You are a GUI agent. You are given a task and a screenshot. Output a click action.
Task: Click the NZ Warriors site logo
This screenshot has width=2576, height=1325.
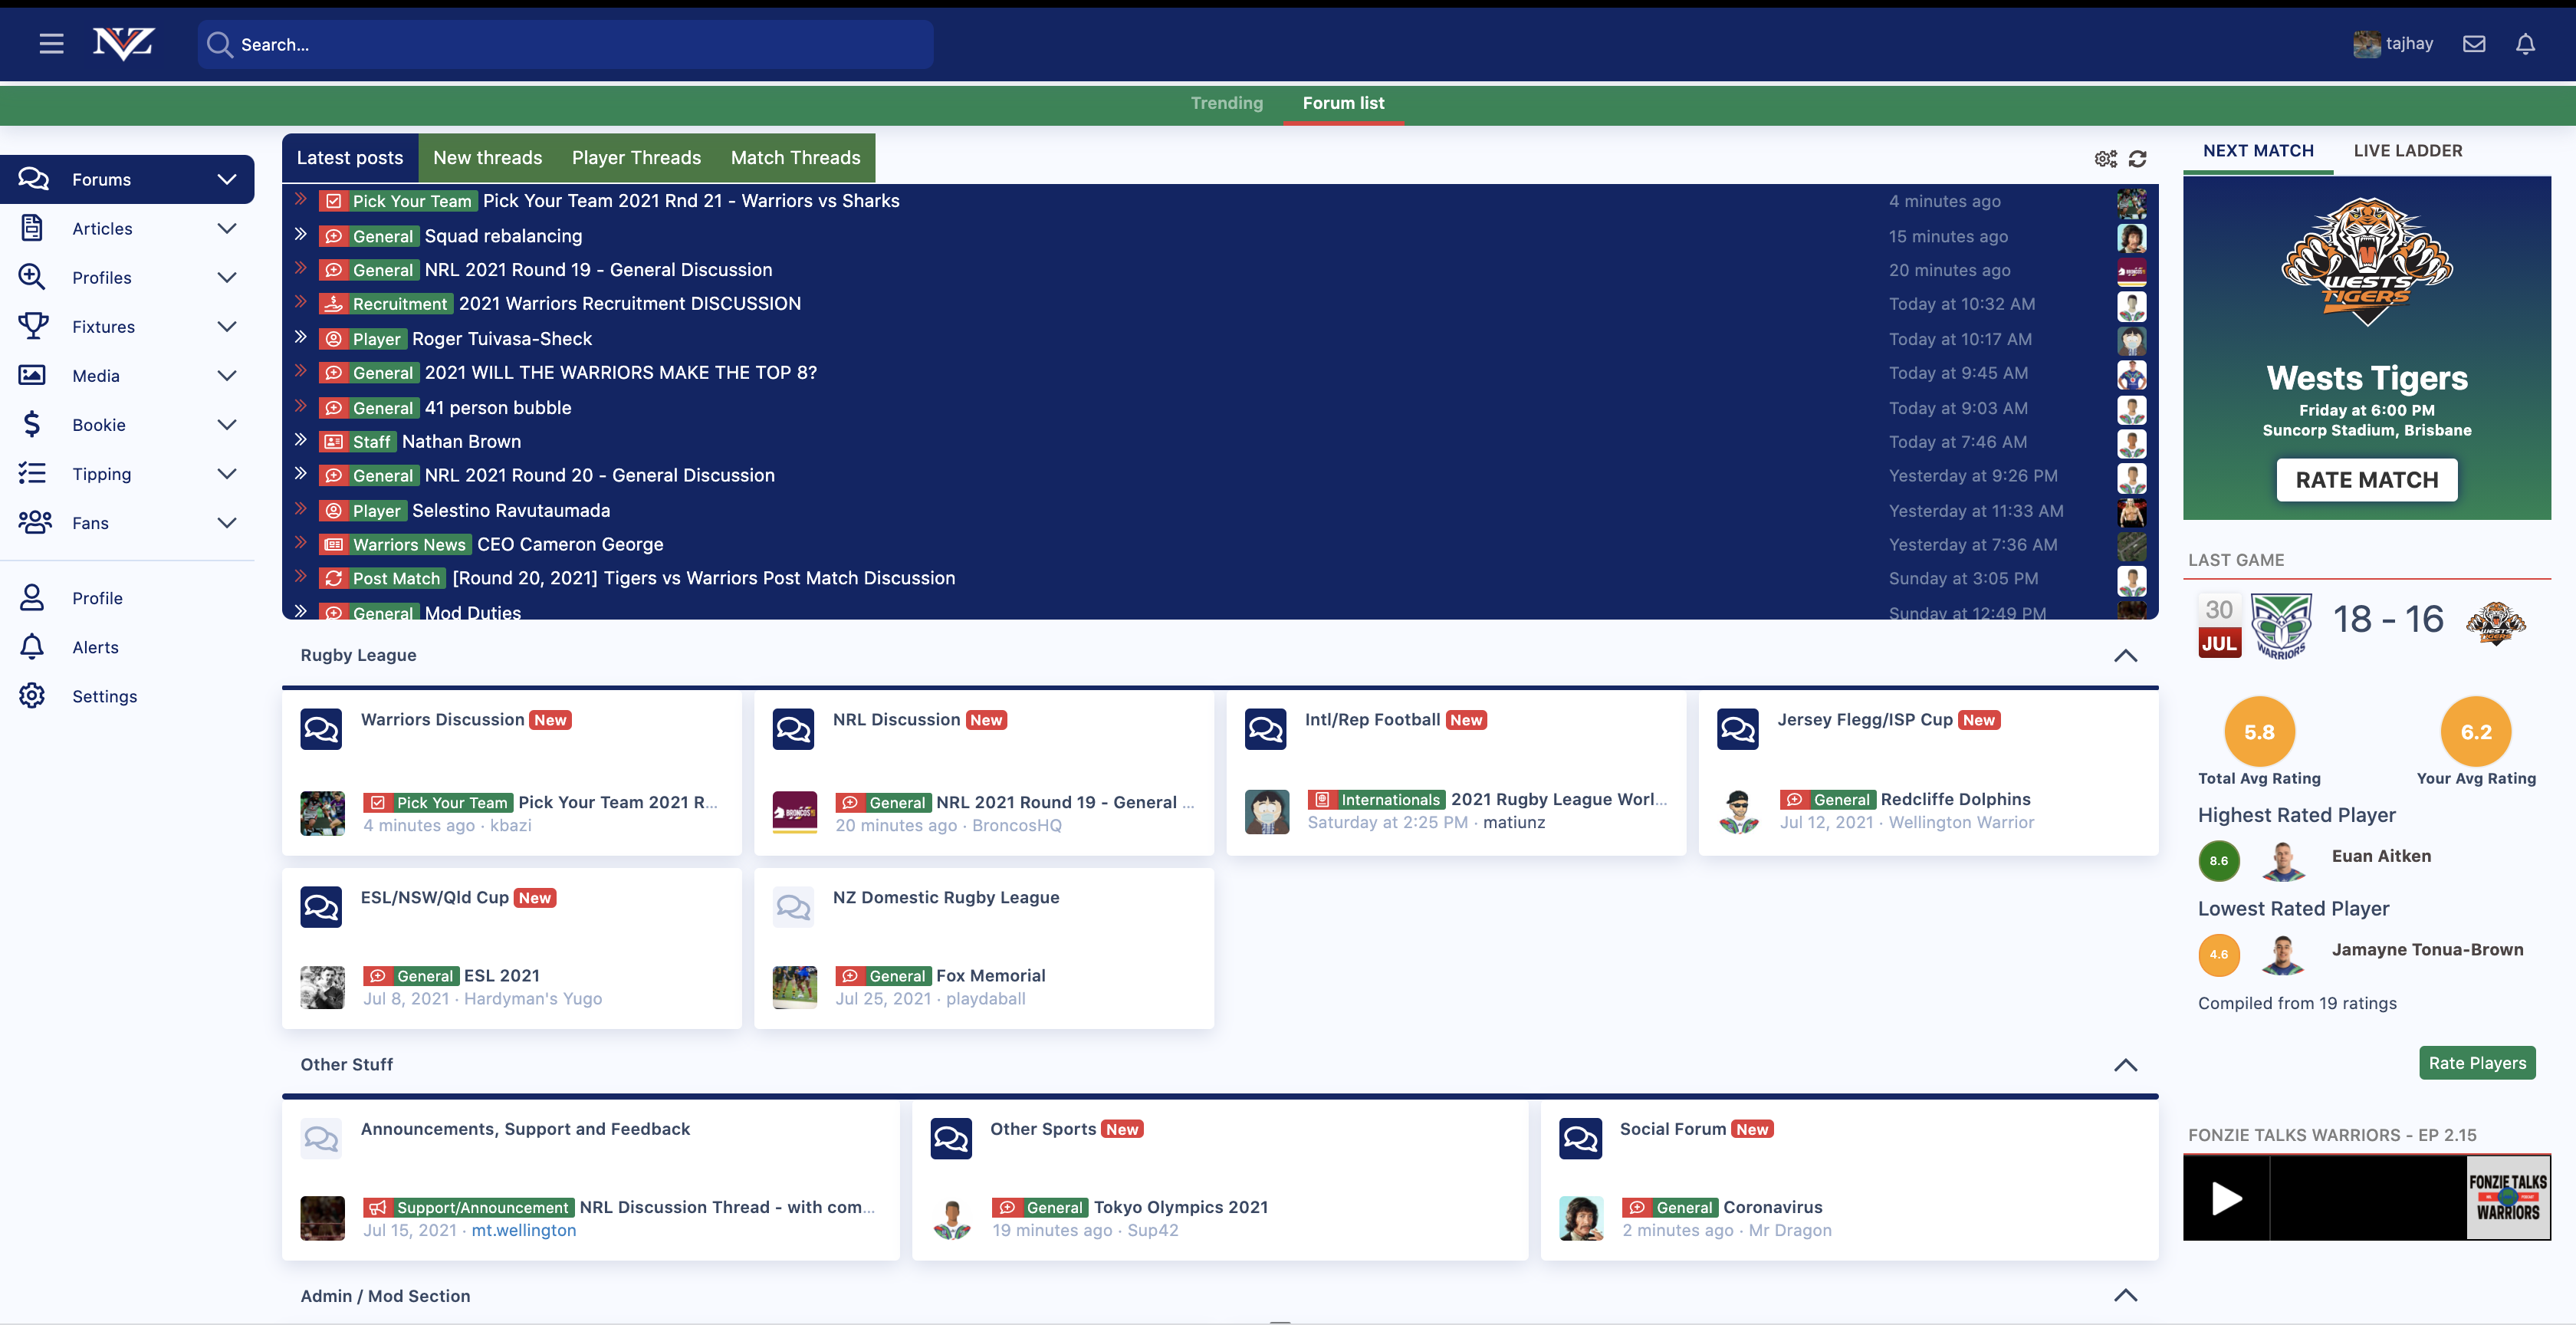click(124, 44)
